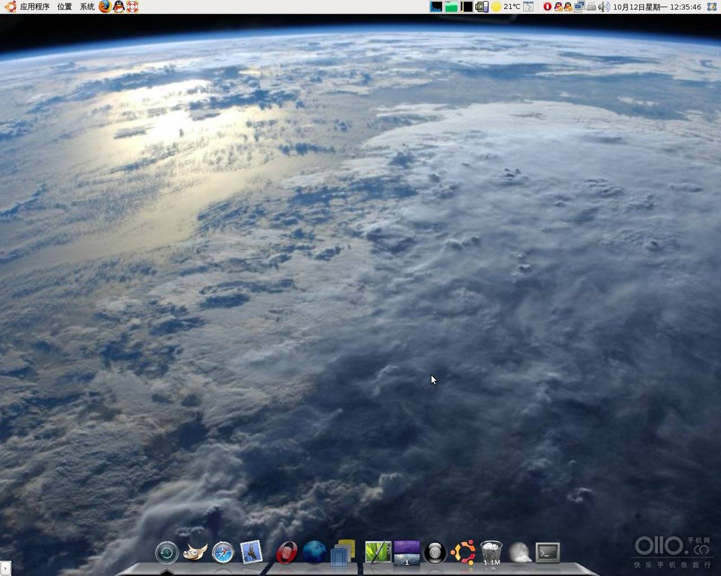
Task: Click the hardware chip battery applet
Action: pos(482,7)
